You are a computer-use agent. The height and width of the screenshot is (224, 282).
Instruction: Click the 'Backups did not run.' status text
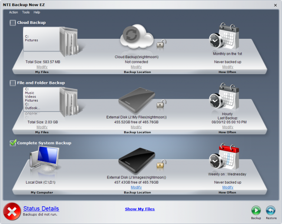pos(40,214)
